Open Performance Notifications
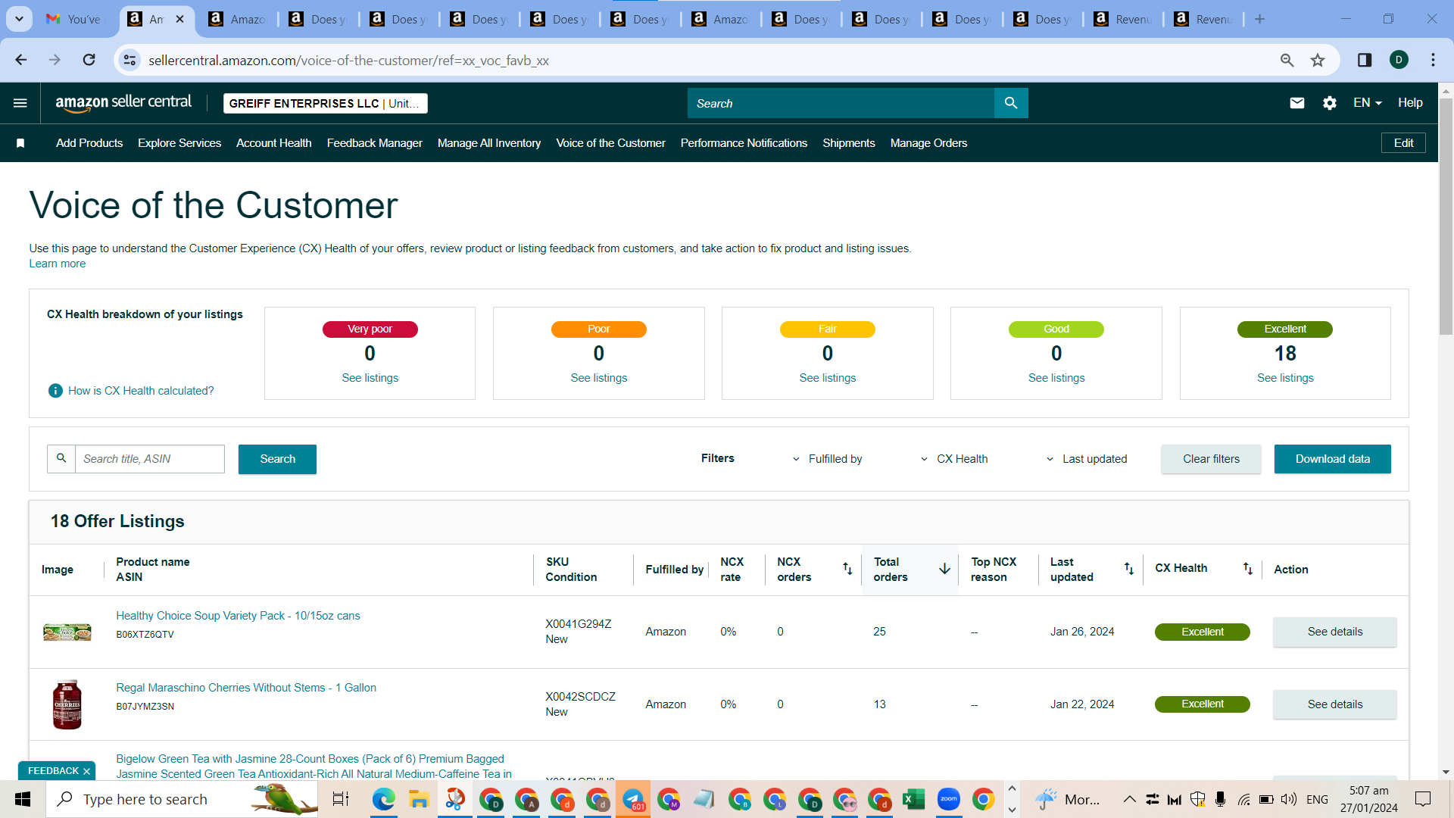The height and width of the screenshot is (818, 1454). click(744, 143)
